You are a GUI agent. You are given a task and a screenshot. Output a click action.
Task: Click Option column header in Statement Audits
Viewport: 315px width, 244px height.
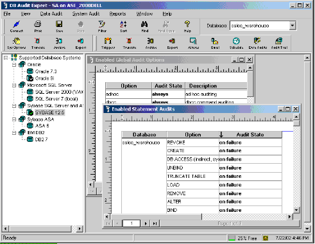(193, 135)
